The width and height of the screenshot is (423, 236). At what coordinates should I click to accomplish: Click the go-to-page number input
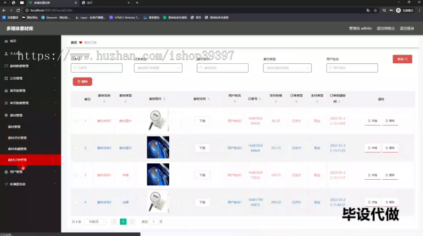coord(154,222)
